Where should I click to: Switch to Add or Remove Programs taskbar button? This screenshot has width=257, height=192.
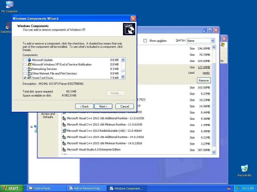click(87, 188)
